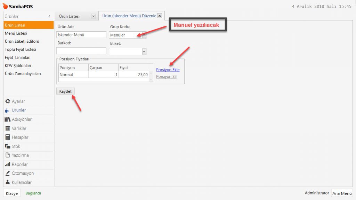The width and height of the screenshot is (356, 200).
Task: Click the Ana Menü button
Action: click(x=342, y=193)
